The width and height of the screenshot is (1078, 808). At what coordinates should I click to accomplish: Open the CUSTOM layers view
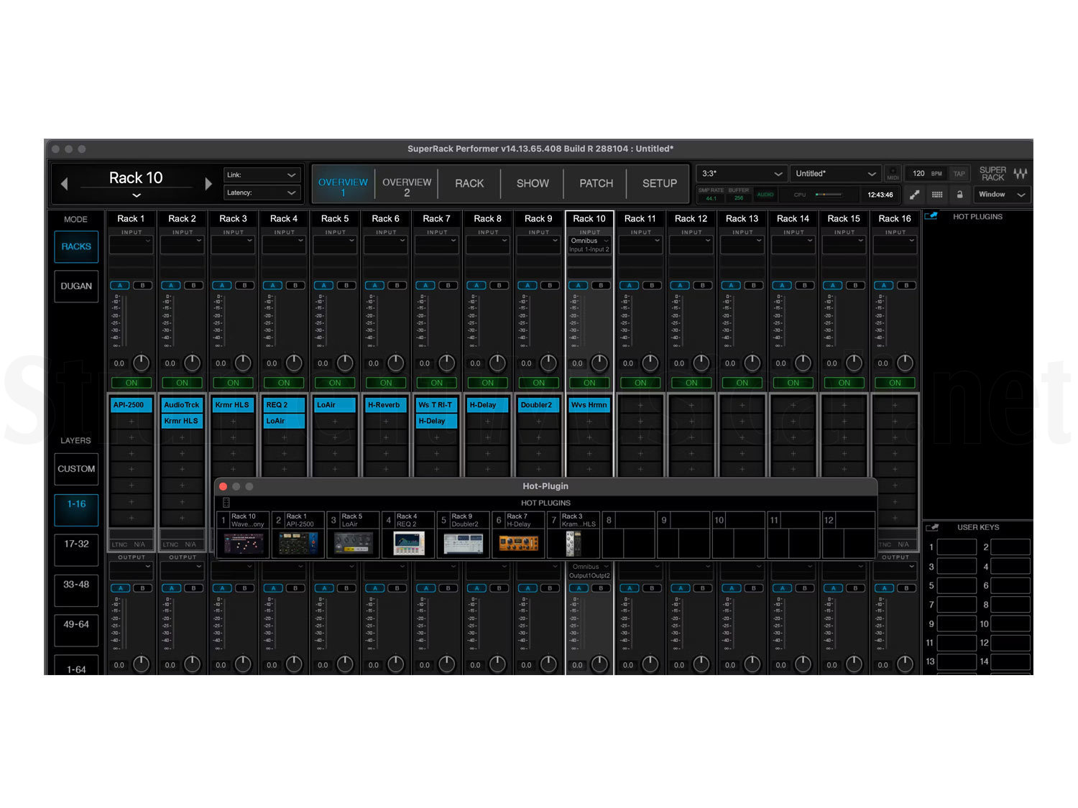tap(75, 469)
